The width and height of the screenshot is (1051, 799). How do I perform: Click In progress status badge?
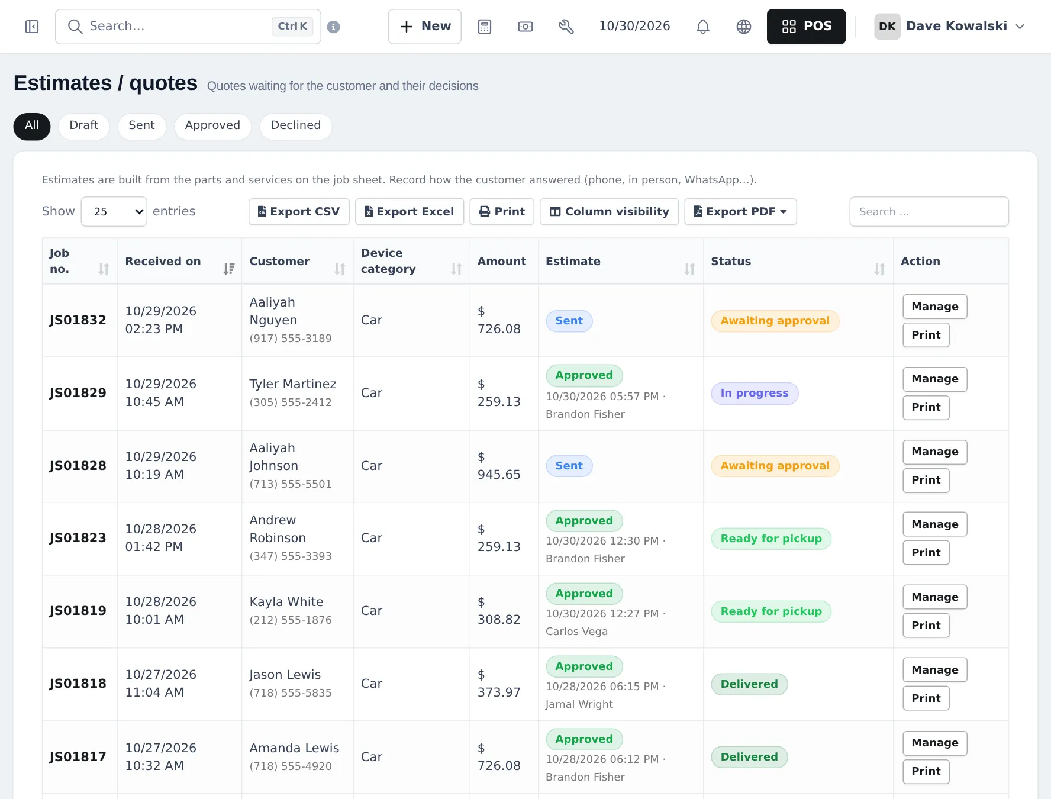pos(755,393)
